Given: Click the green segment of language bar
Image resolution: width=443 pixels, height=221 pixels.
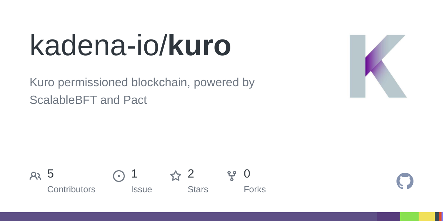Looking at the screenshot, I should coord(409,217).
